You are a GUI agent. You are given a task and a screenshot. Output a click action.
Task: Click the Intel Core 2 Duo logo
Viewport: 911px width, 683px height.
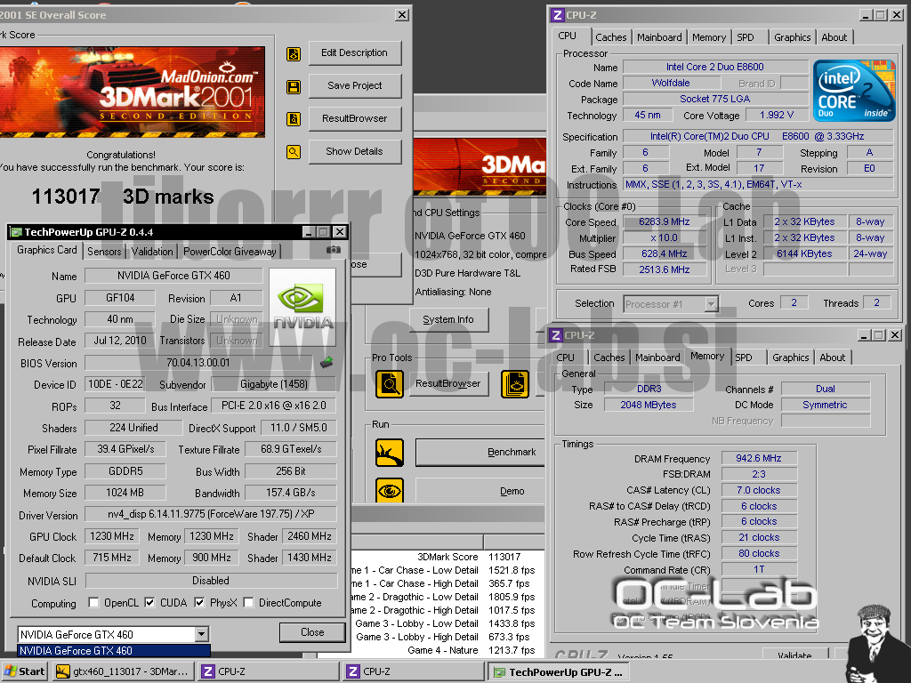(854, 90)
